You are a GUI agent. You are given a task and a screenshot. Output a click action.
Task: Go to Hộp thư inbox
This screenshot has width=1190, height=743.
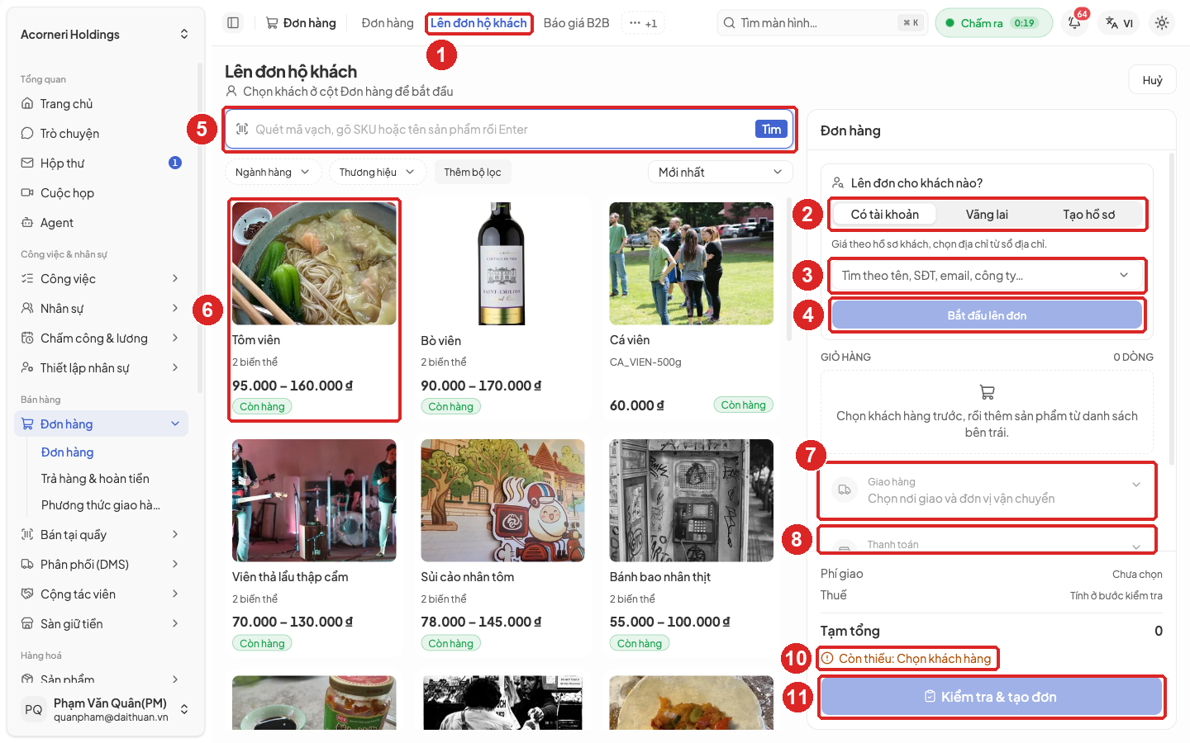click(101, 163)
